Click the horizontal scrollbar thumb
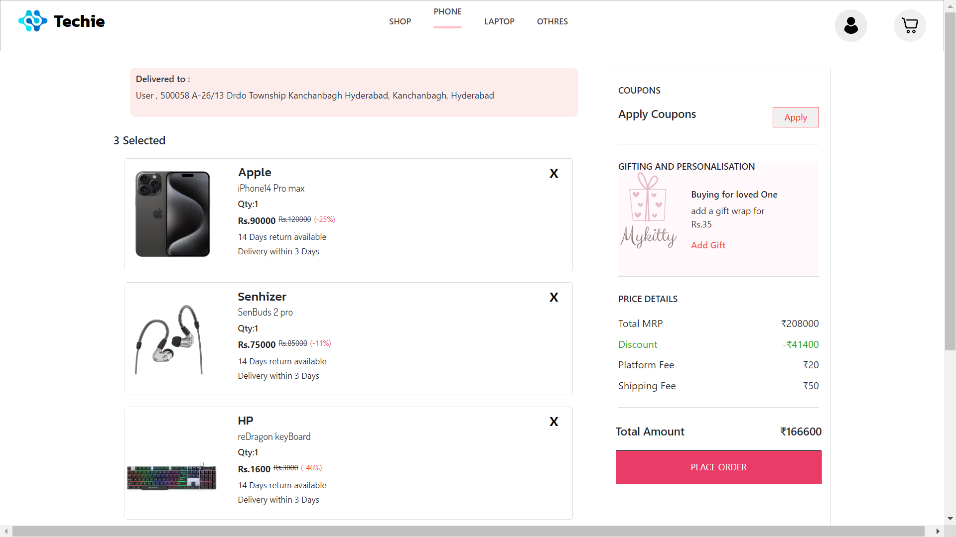This screenshot has width=956, height=537. point(468,532)
